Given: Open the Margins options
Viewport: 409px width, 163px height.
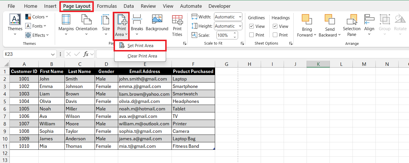Looking at the screenshot, I should (x=66, y=24).
